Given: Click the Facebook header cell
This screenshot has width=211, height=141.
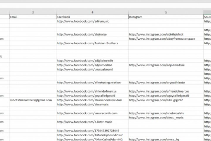Looking at the screenshot, I should pyautogui.click(x=92, y=17).
